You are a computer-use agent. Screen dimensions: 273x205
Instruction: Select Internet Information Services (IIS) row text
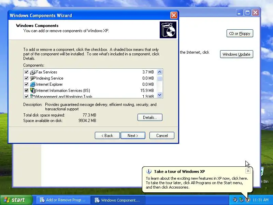[x=63, y=91]
